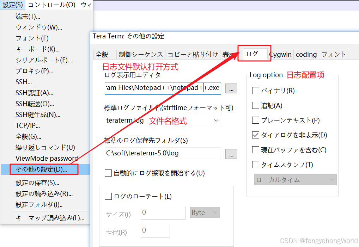
Task: Switch to the Cygwin tab
Action: (280, 54)
